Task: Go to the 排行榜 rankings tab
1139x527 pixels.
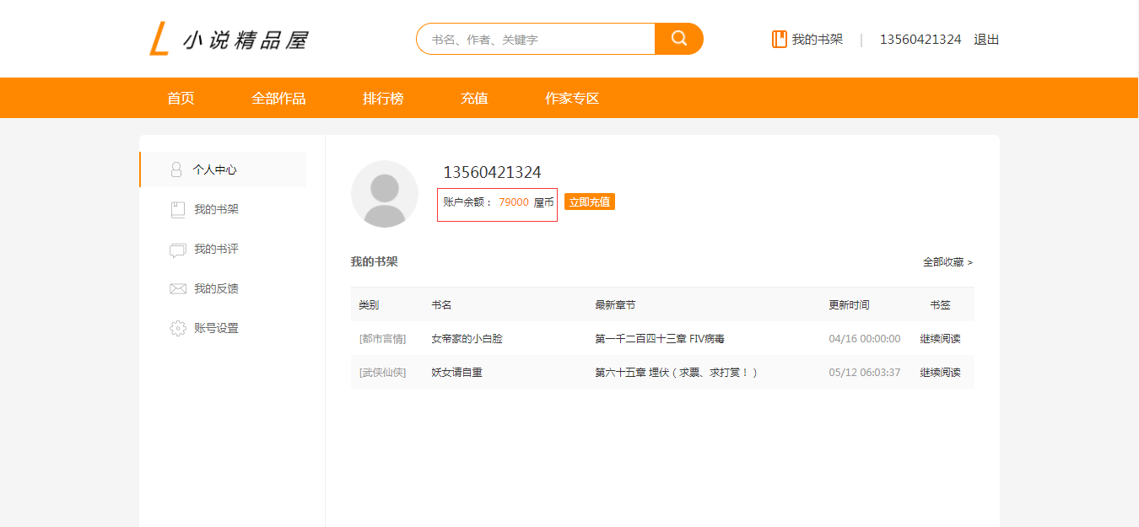Action: [x=383, y=99]
